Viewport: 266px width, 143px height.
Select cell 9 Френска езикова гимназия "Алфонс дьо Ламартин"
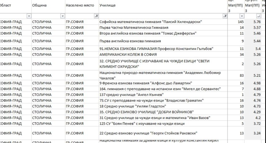(163, 83)
